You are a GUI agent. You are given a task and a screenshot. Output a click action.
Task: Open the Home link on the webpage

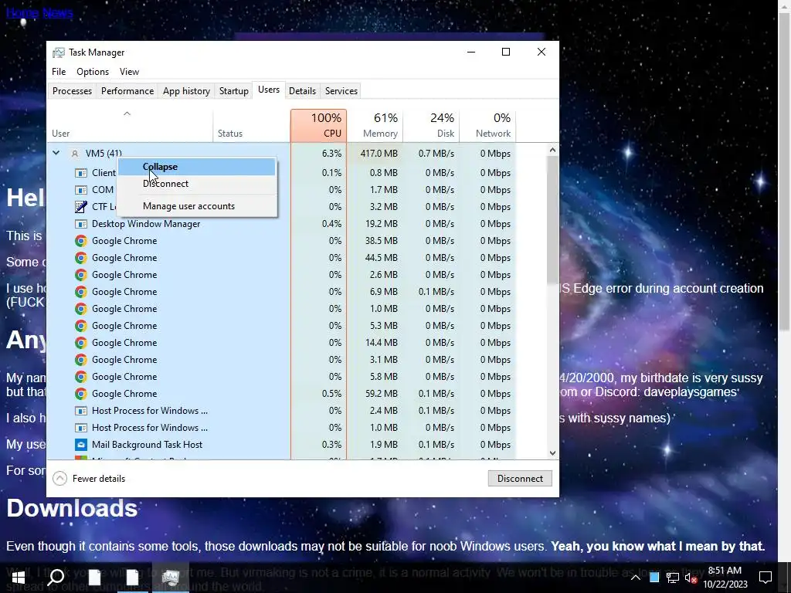[x=22, y=12]
